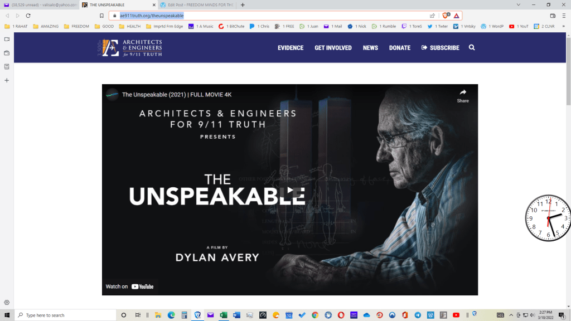Viewport: 571px width, 321px height.
Task: Expand the FREEDOM bookmarks folder
Action: 76,26
